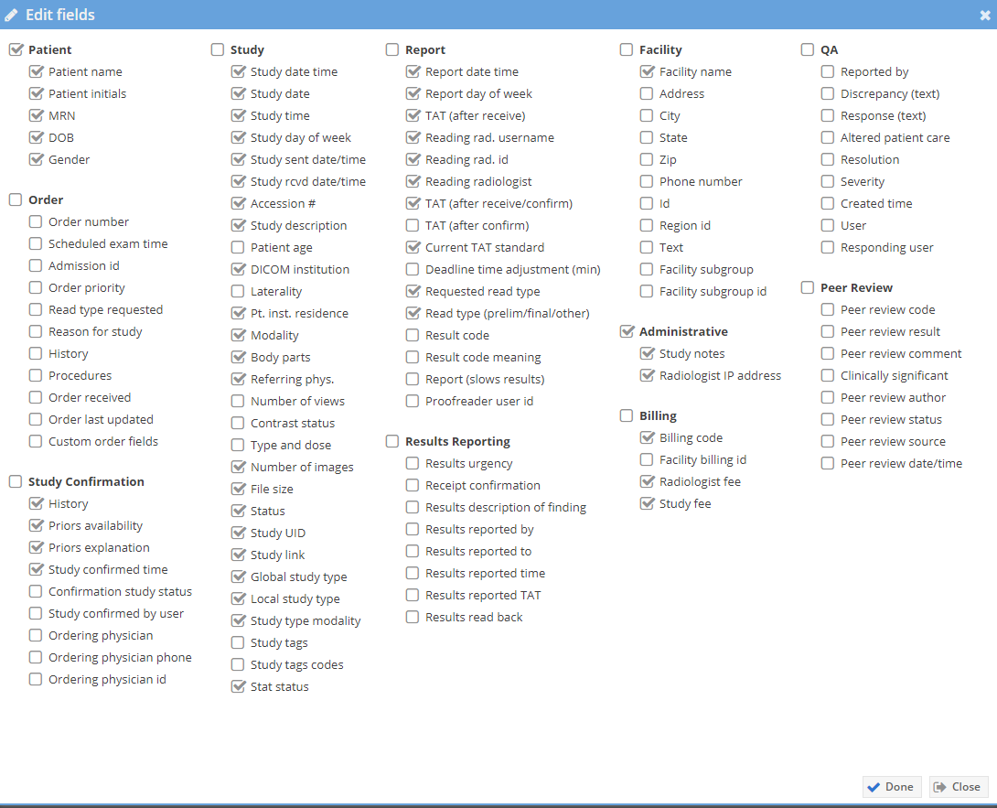Disable the Gender field
The width and height of the screenshot is (997, 808).
pos(37,160)
